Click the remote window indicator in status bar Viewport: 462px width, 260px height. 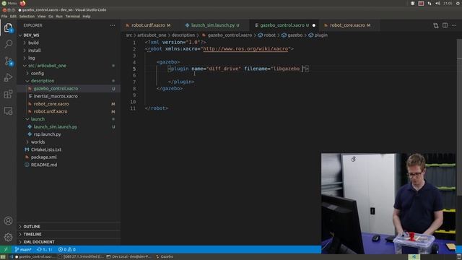click(x=5, y=249)
